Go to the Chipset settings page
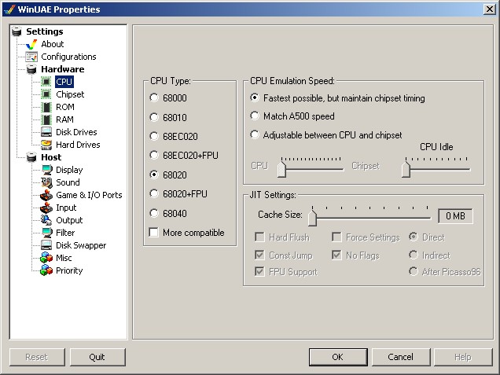 coord(70,94)
